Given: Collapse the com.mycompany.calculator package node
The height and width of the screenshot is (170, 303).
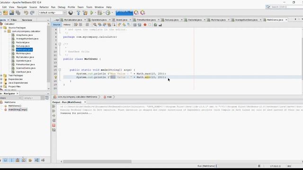Looking at the screenshot, I should coord(5,31).
